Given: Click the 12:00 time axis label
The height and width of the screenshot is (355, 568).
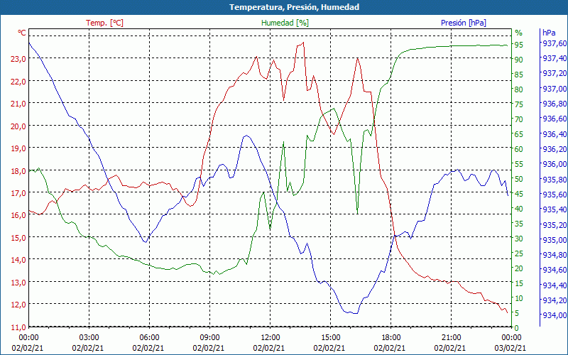Looking at the screenshot, I should [270, 338].
